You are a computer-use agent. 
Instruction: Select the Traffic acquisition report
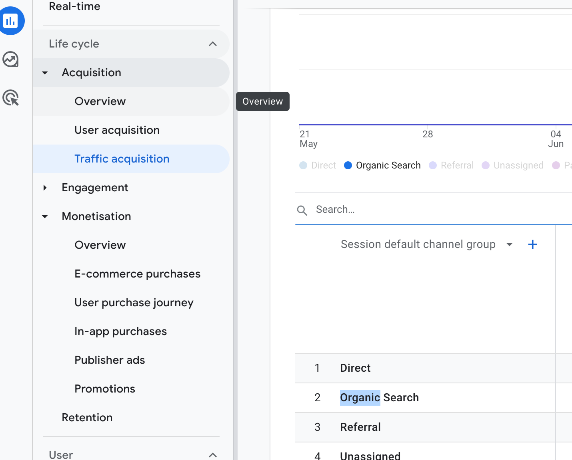[x=122, y=159]
